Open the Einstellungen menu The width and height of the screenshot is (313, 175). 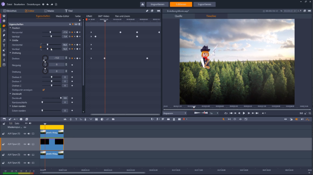pyautogui.click(x=34, y=4)
